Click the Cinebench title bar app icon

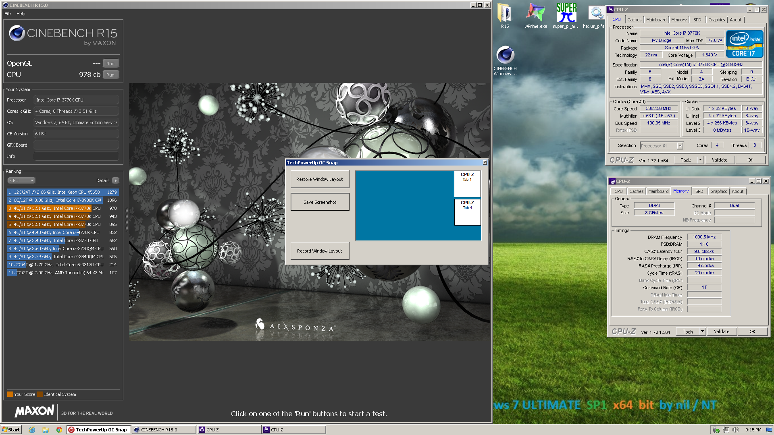pyautogui.click(x=5, y=5)
